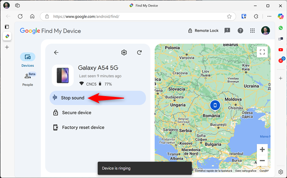Screen dimensions: 287x178
Task: Click the Galaxy A54 5G device name
Action: point(98,68)
